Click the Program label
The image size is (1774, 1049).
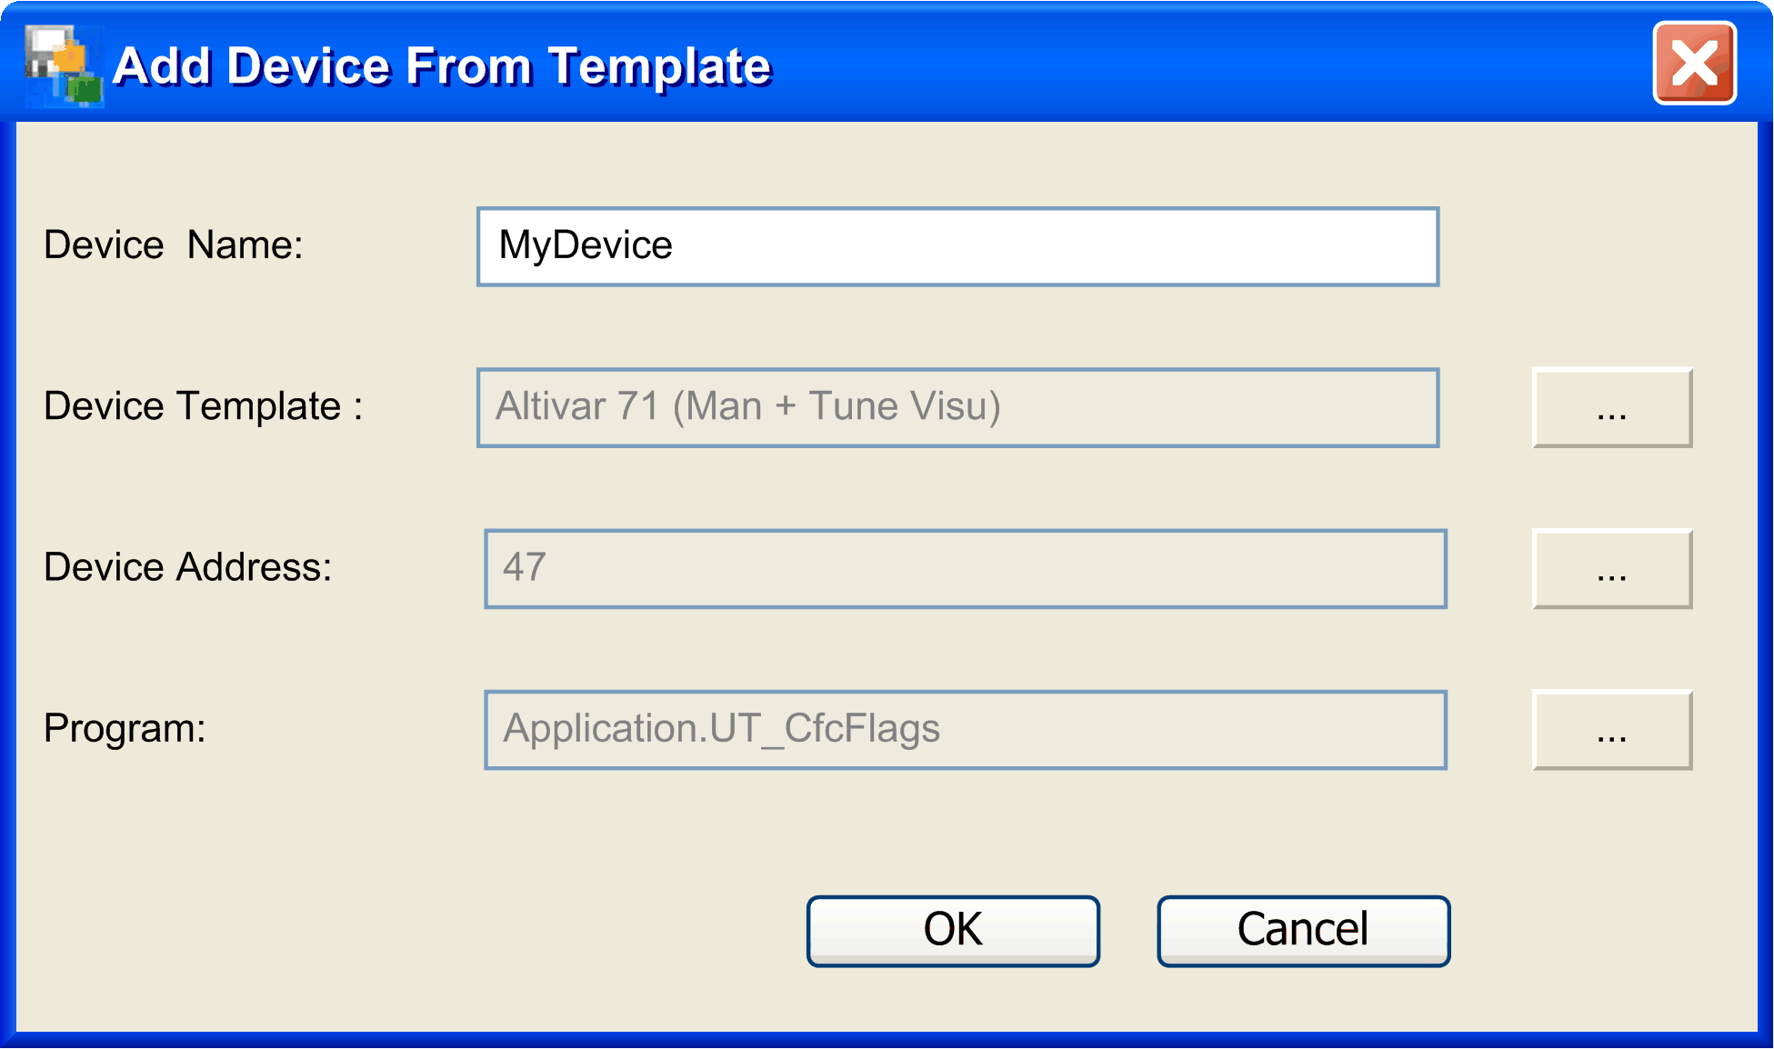pyautogui.click(x=125, y=728)
